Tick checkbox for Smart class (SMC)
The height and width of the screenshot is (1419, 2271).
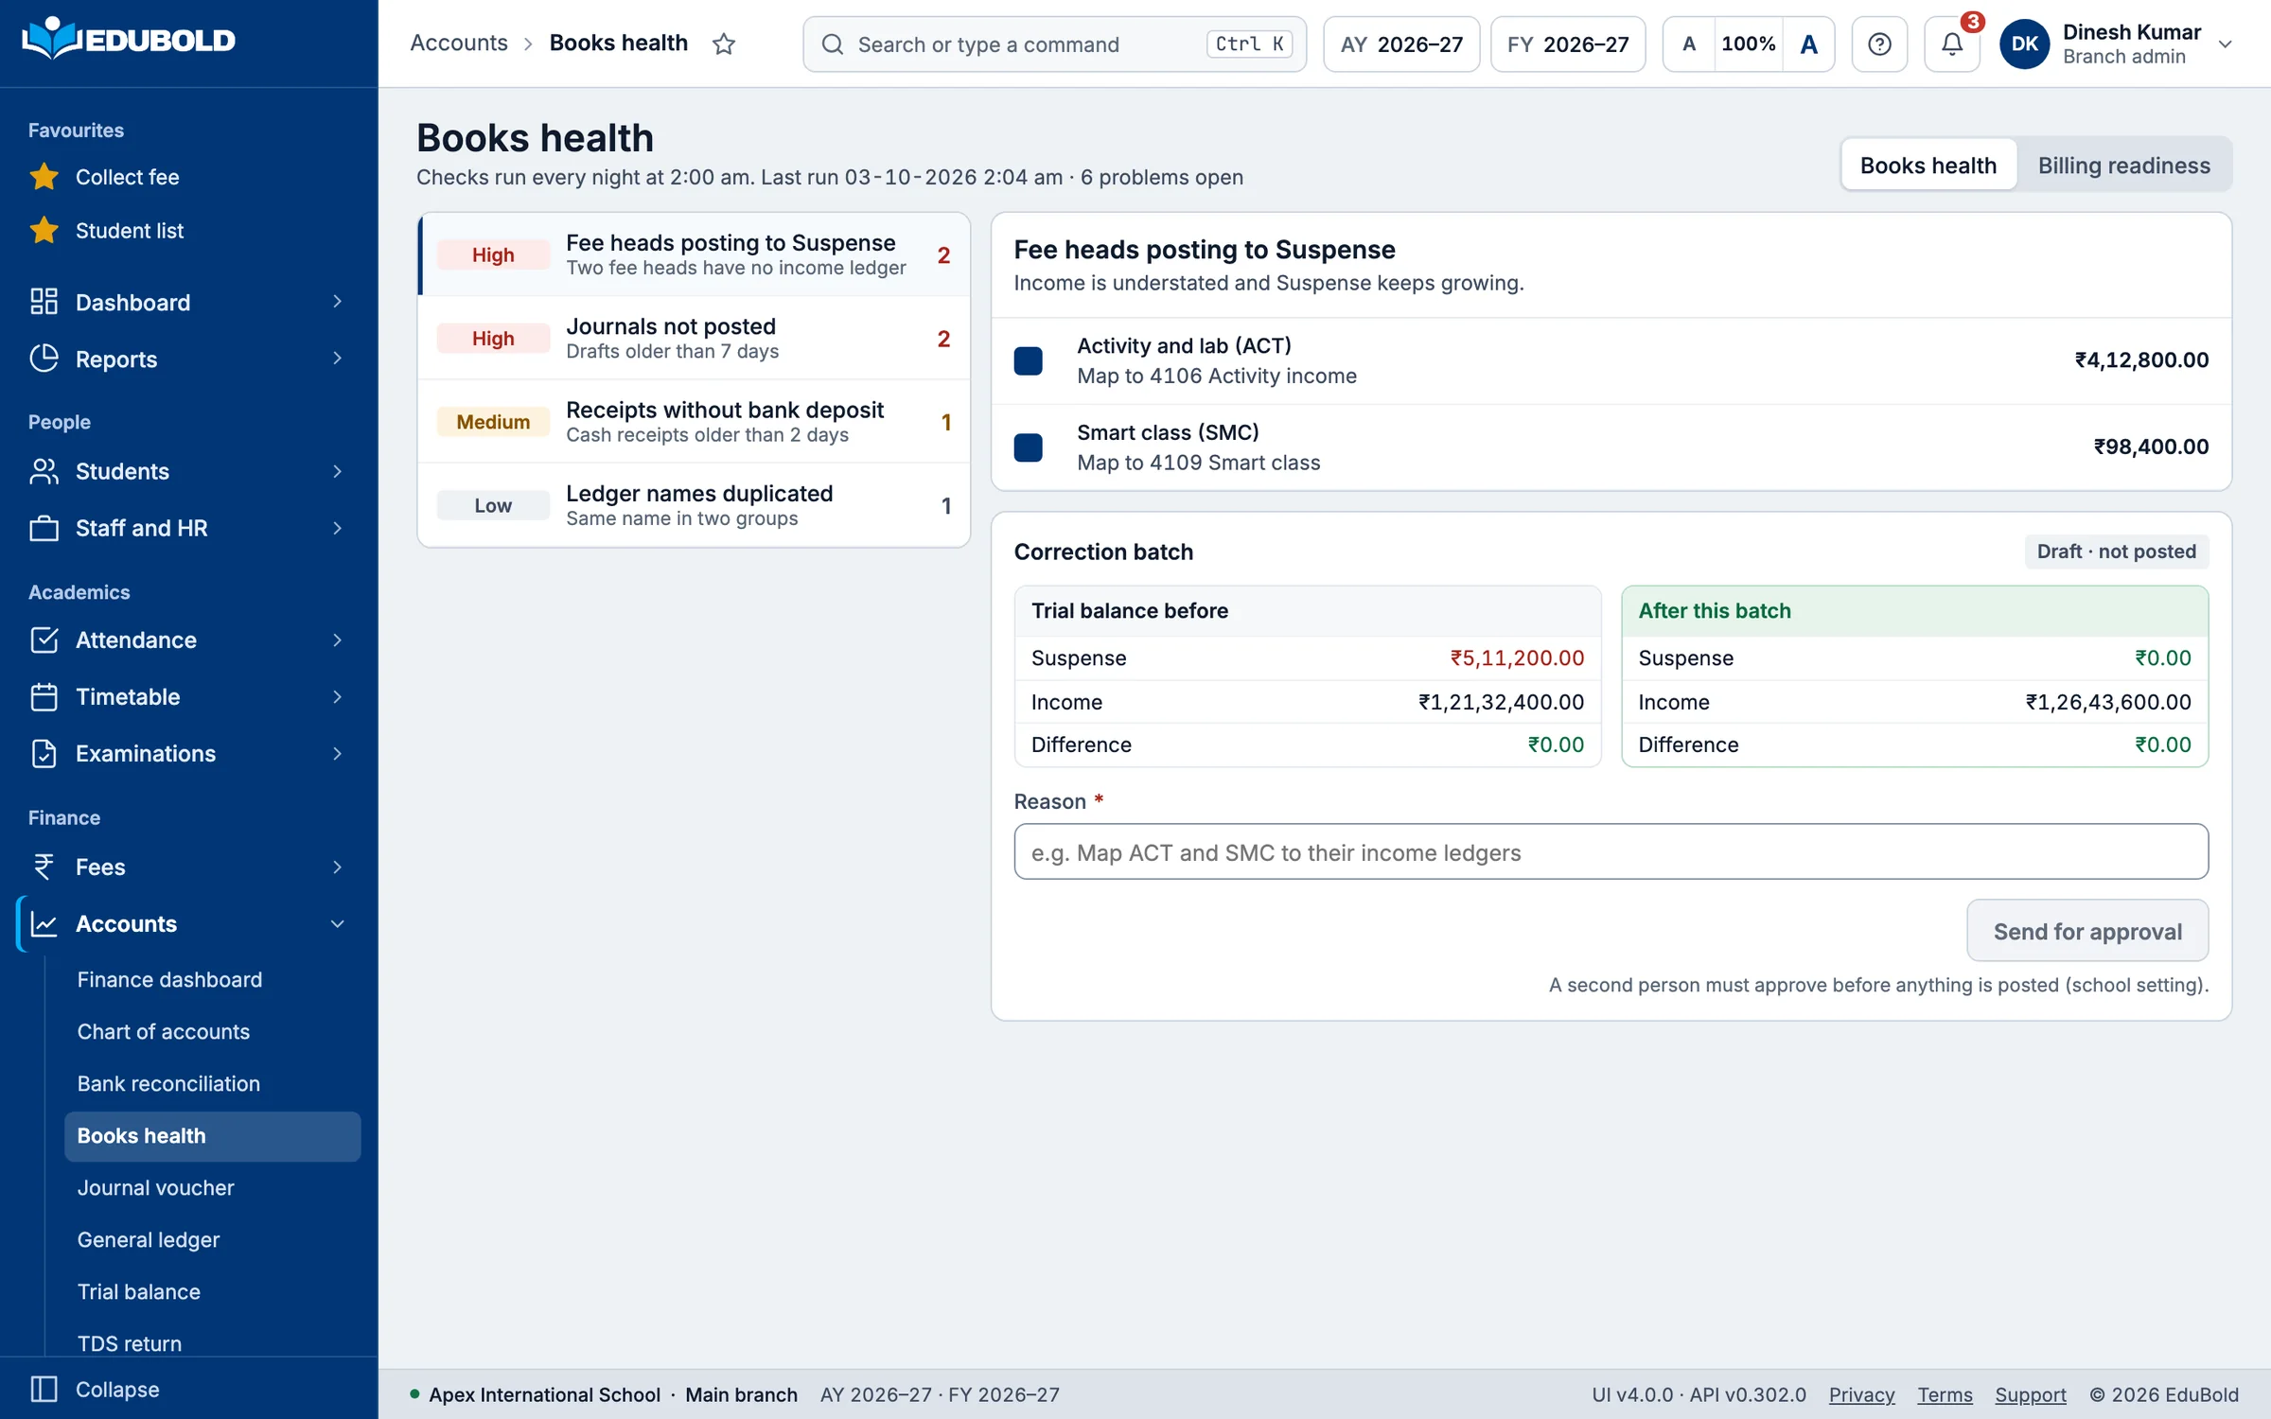[1029, 447]
